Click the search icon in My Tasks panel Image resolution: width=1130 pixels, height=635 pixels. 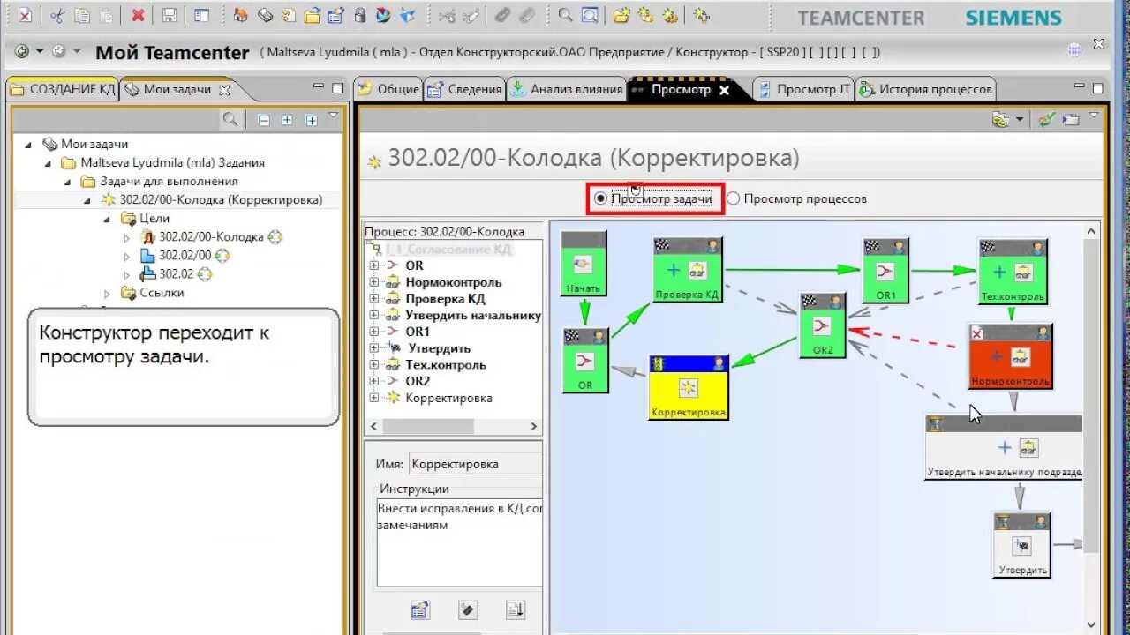click(x=230, y=119)
